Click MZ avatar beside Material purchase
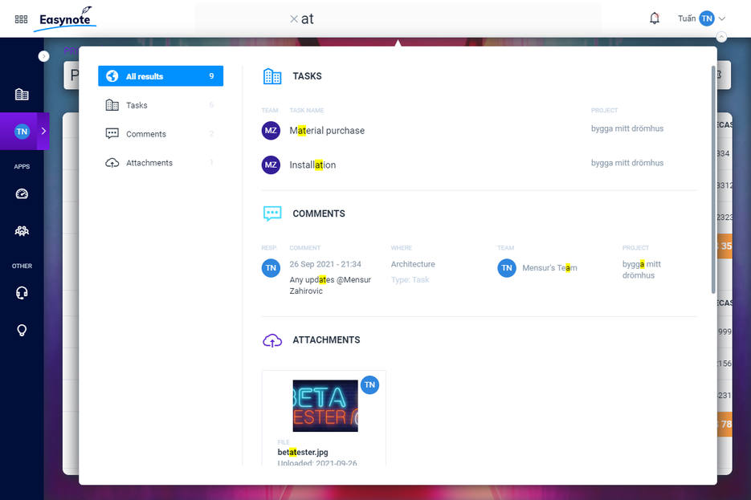This screenshot has height=500, width=751. pos(271,131)
